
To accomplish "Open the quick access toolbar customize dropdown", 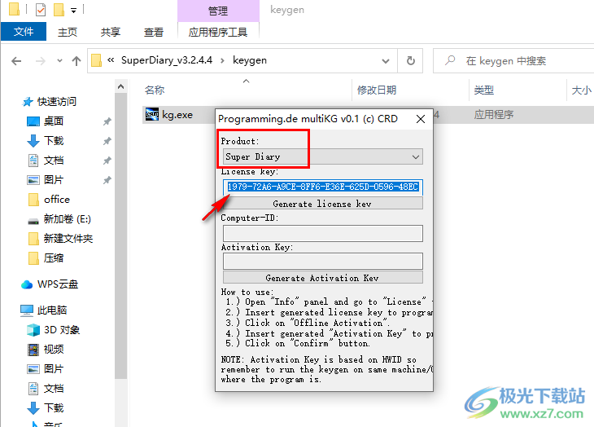I will (74, 11).
